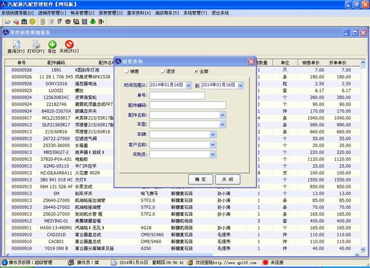370x268 pixels.
Task: Click the 配件编码 input field in dialog
Action: coord(187,105)
